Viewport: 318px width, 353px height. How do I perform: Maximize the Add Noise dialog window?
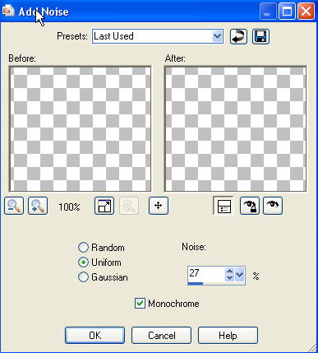(x=287, y=12)
